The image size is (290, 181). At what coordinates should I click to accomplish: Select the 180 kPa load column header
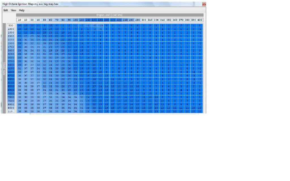100,20
